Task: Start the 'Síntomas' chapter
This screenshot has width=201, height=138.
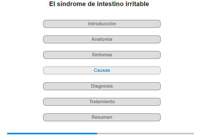Action: point(102,55)
